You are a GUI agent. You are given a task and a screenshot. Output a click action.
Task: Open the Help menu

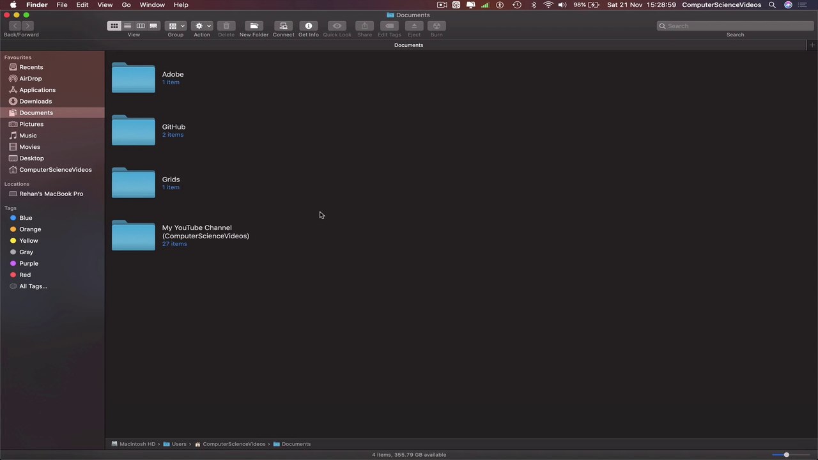click(181, 4)
